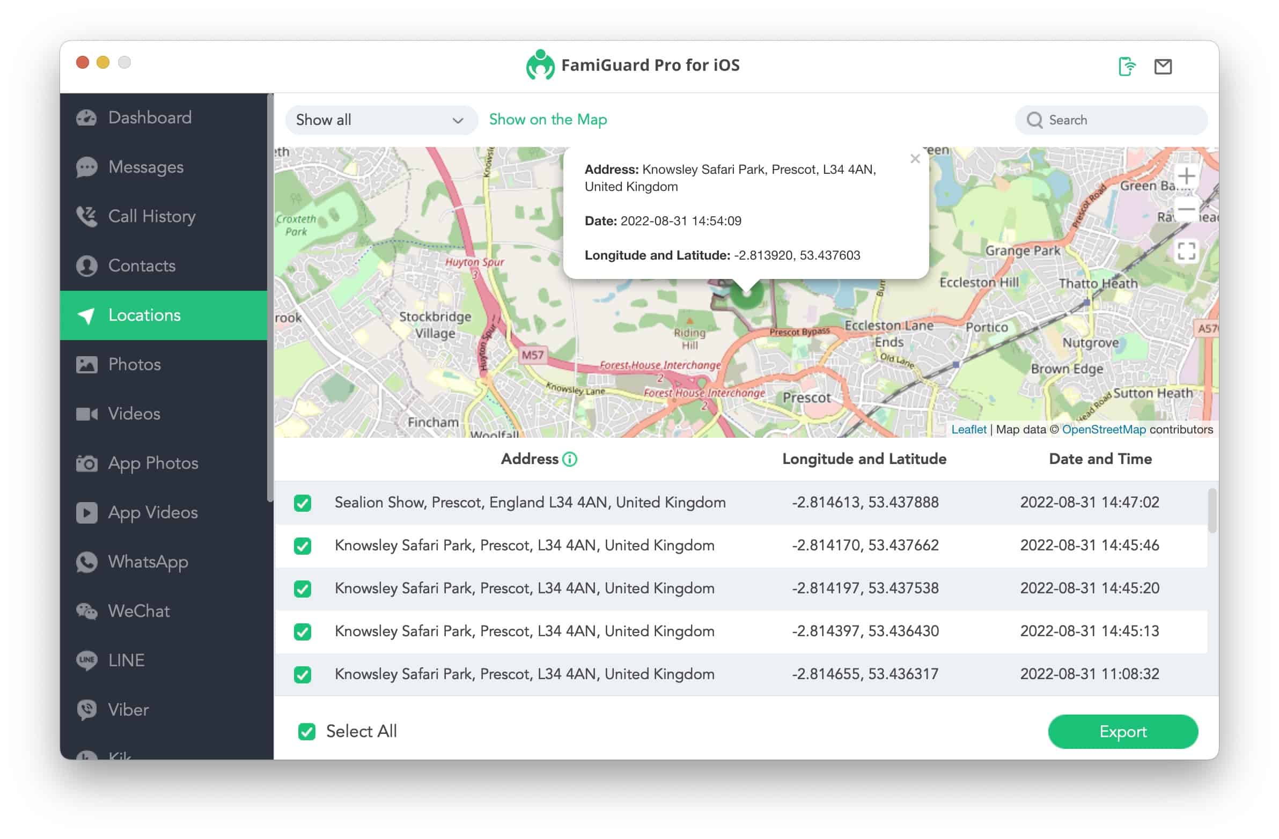Click Address column header
1279x839 pixels.
tap(530, 460)
